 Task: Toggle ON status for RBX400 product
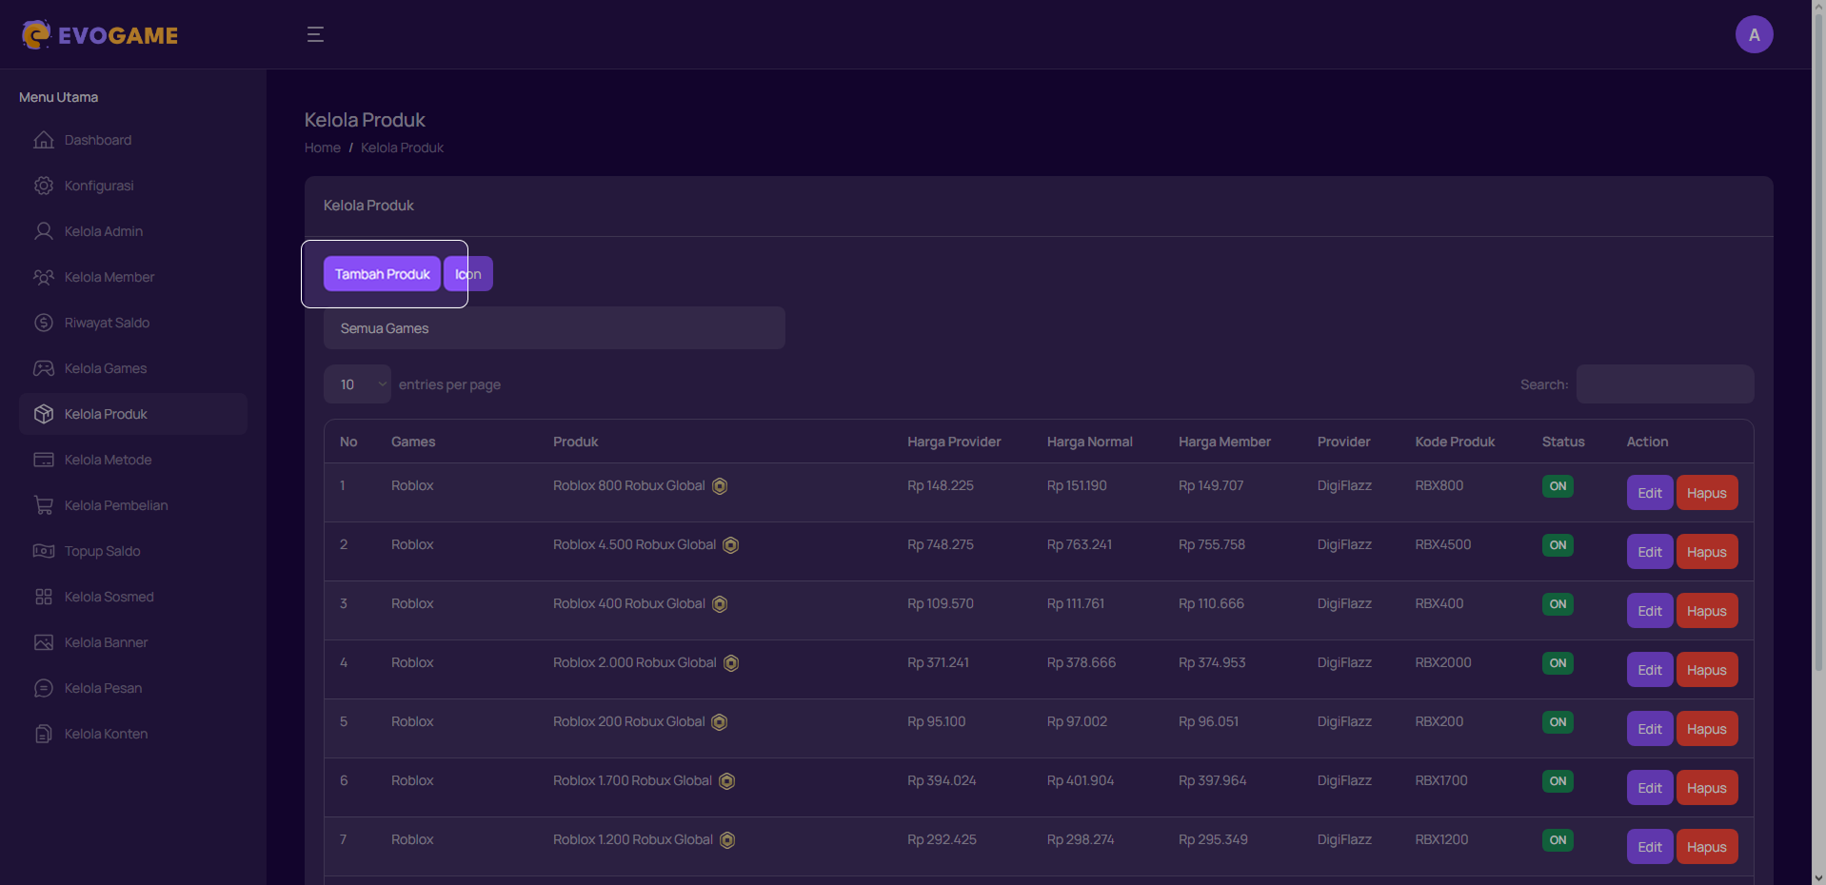[x=1558, y=604]
